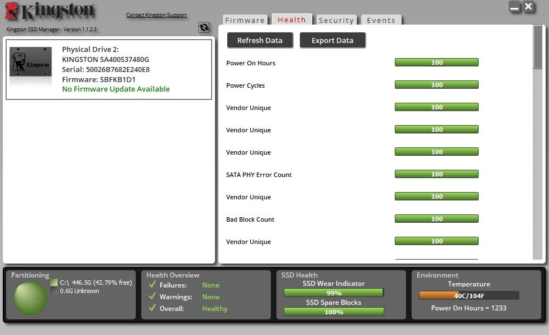Image resolution: width=549 pixels, height=335 pixels.
Task: Click the SATA PHY Error Count label
Action: click(x=259, y=175)
